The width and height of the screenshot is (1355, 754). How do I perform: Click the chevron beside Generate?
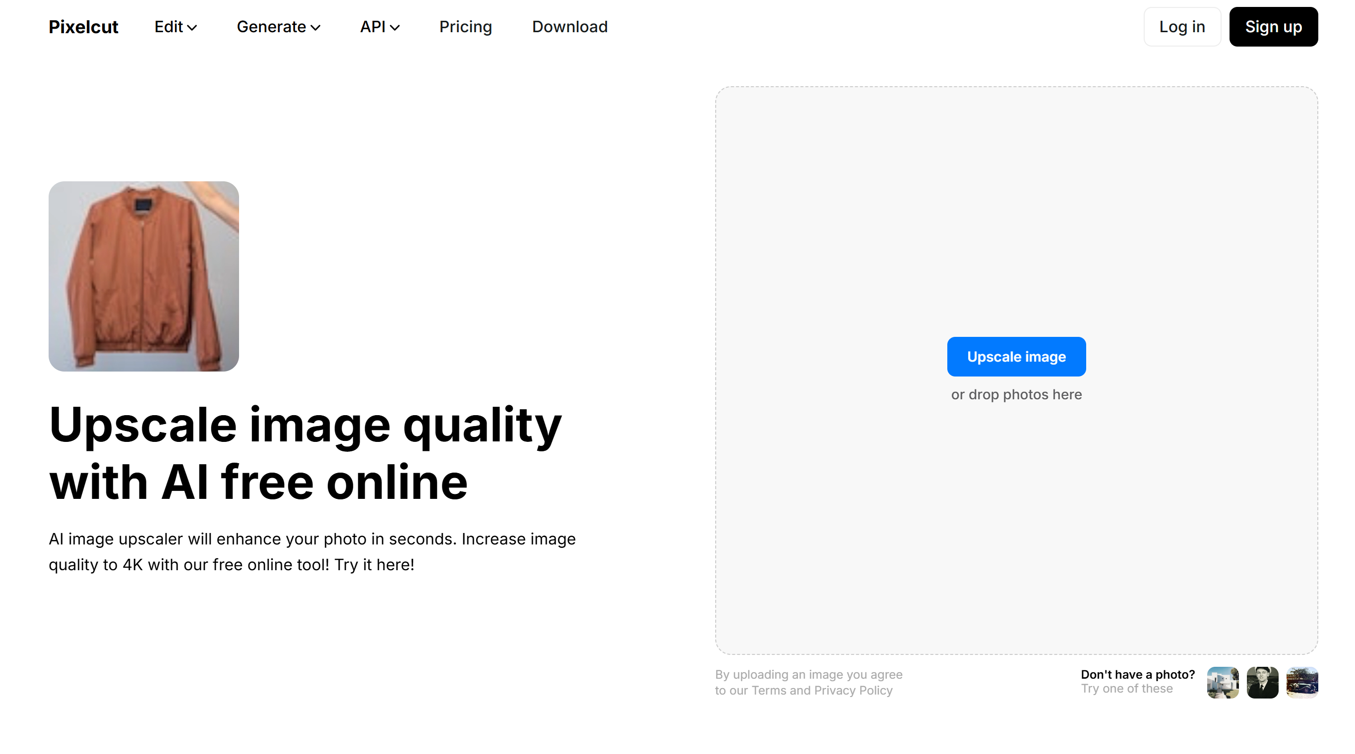[316, 28]
